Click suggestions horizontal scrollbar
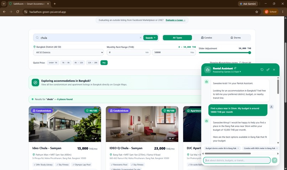Viewport: 287px width, 170px height. pyautogui.click(x=228, y=154)
